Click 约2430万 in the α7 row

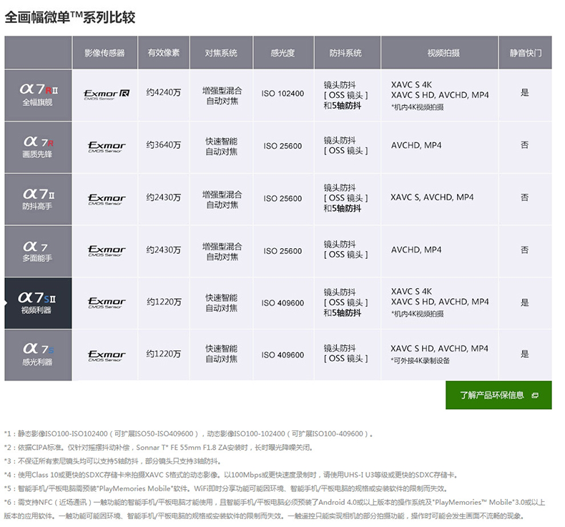coord(163,250)
